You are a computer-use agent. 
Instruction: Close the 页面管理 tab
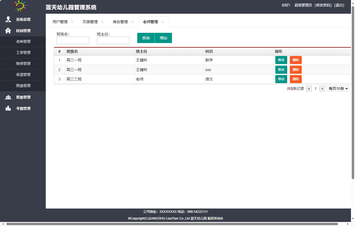(x=102, y=22)
